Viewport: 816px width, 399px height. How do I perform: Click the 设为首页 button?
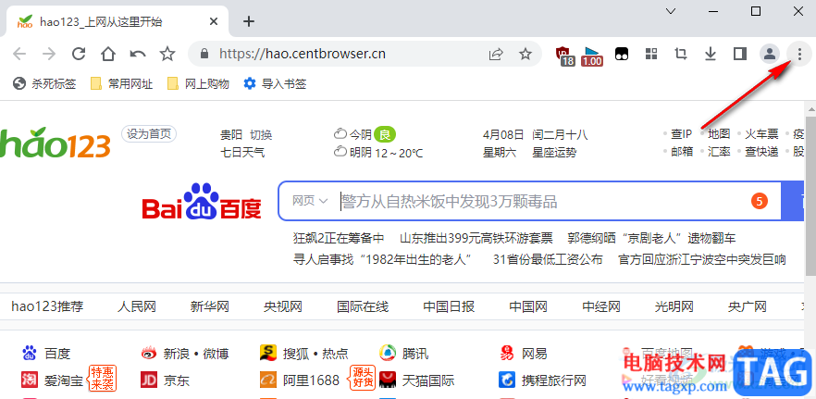click(149, 134)
